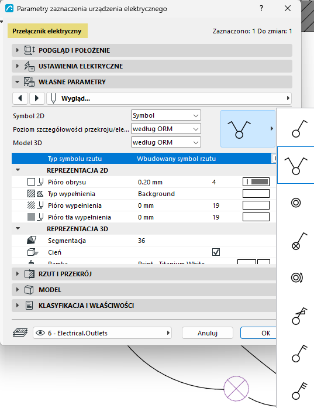Image resolution: width=314 pixels, height=408 pixels.
Task: Click the Typ wypełnienia fill preview swatch
Action: click(256, 193)
